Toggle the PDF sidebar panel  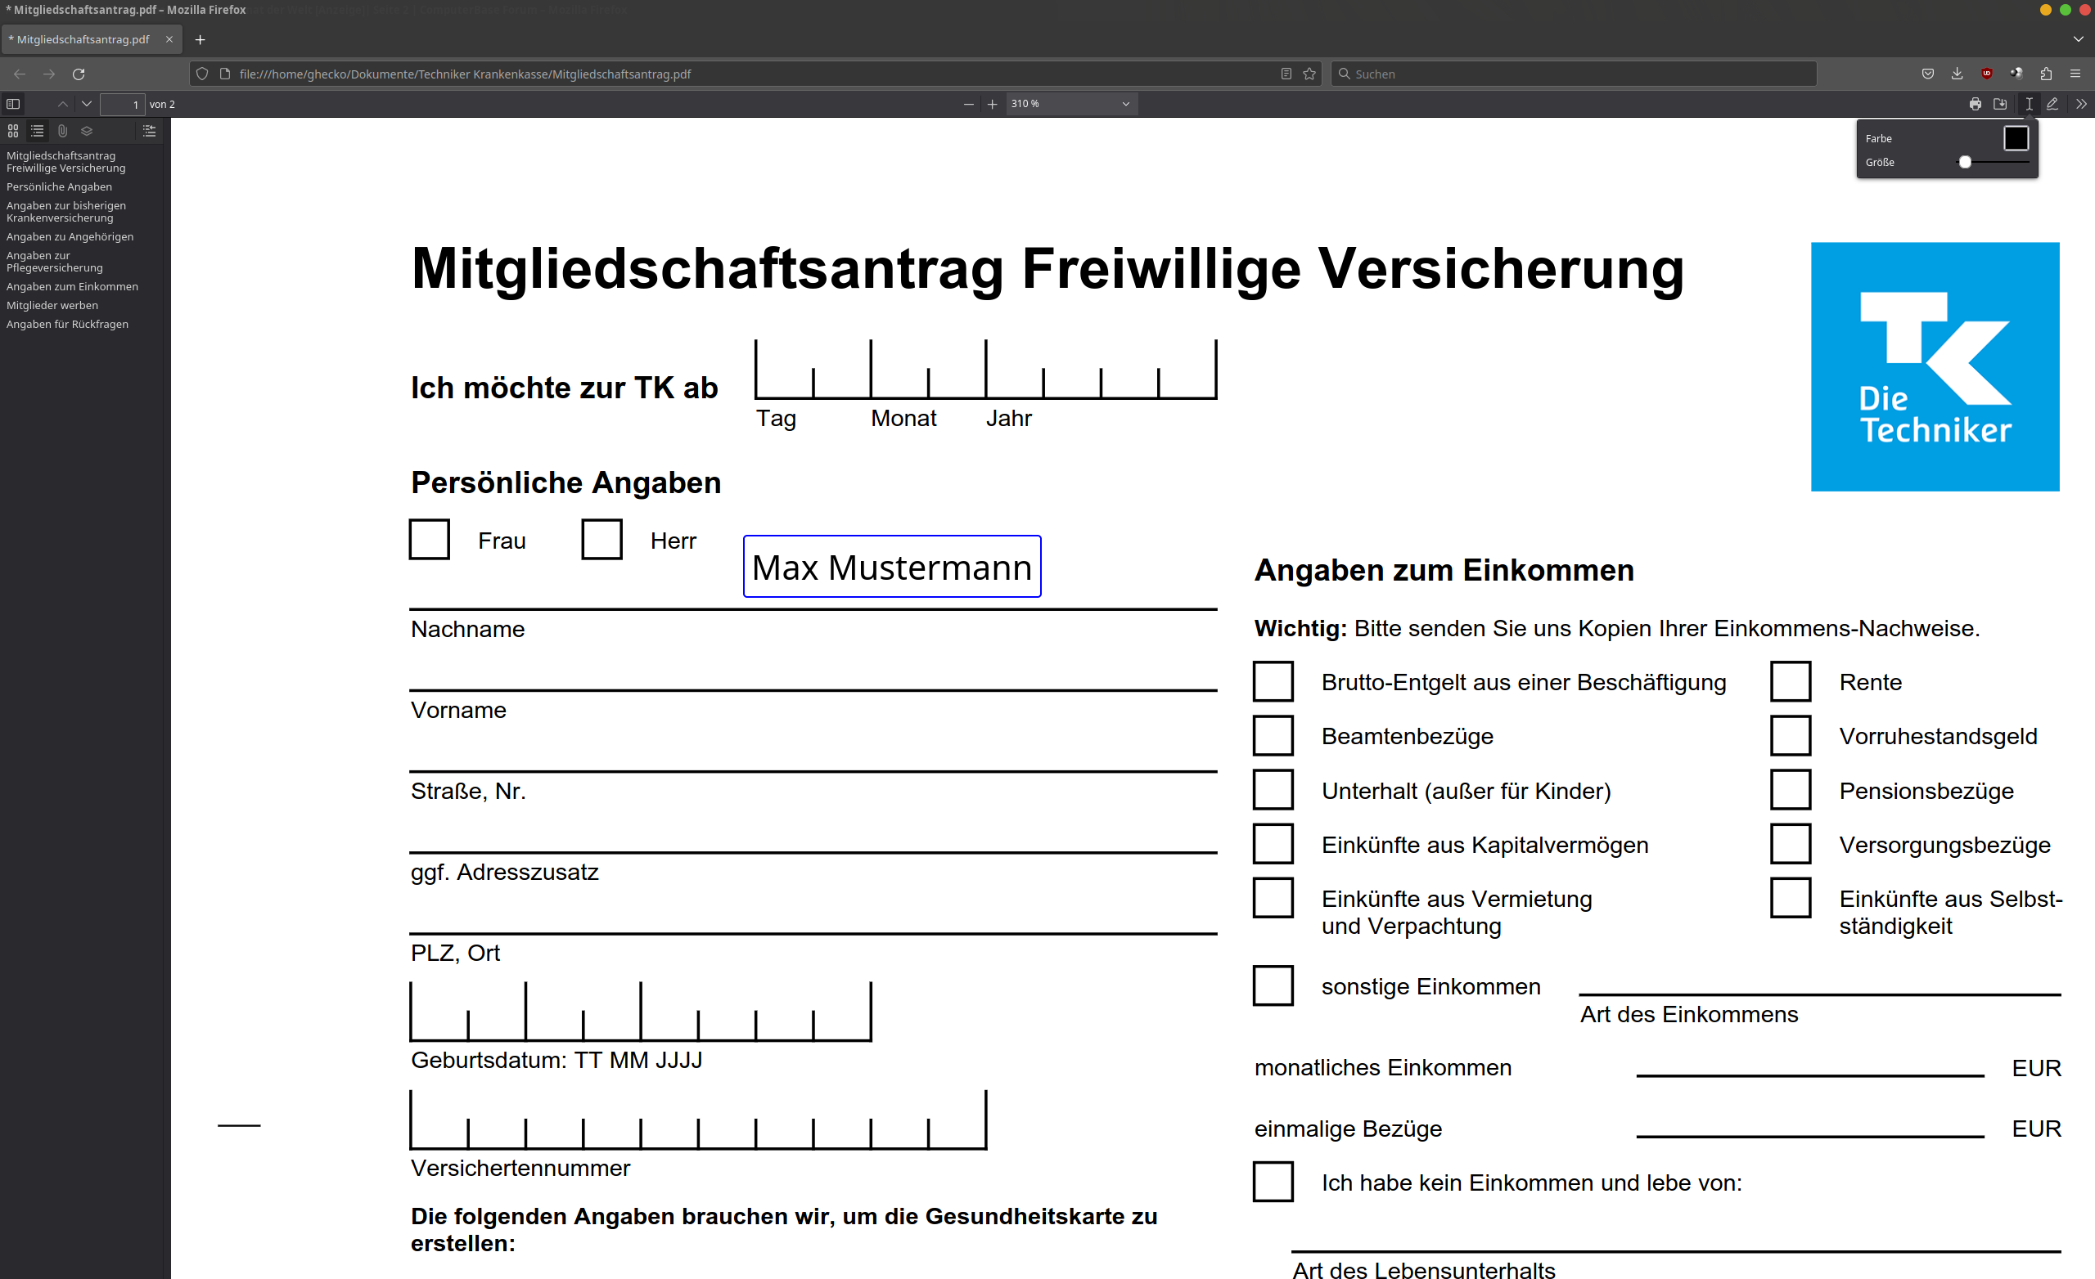coord(13,104)
